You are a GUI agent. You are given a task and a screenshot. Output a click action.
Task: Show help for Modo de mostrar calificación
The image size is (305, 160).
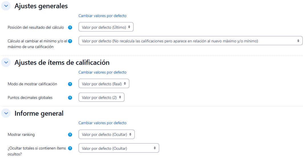(x=70, y=84)
